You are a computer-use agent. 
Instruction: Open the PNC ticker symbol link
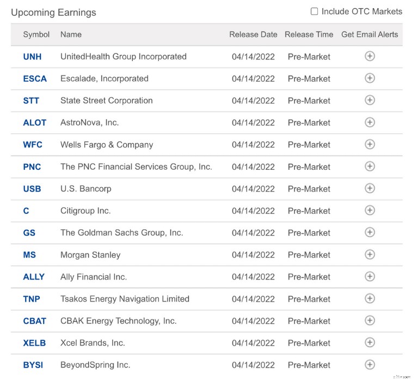32,167
